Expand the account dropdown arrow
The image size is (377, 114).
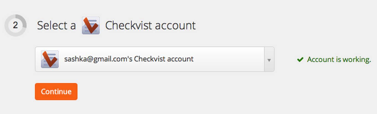tap(269, 59)
